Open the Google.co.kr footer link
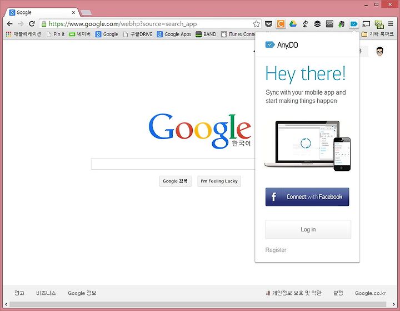The height and width of the screenshot is (311, 400). (370, 293)
